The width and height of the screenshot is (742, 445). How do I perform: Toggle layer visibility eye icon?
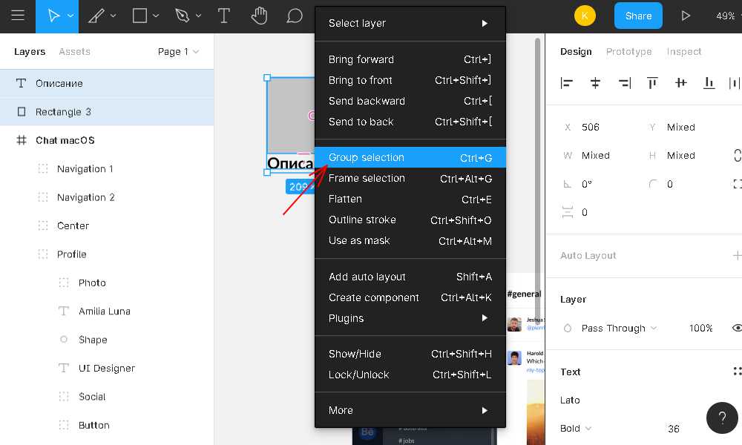pos(737,328)
